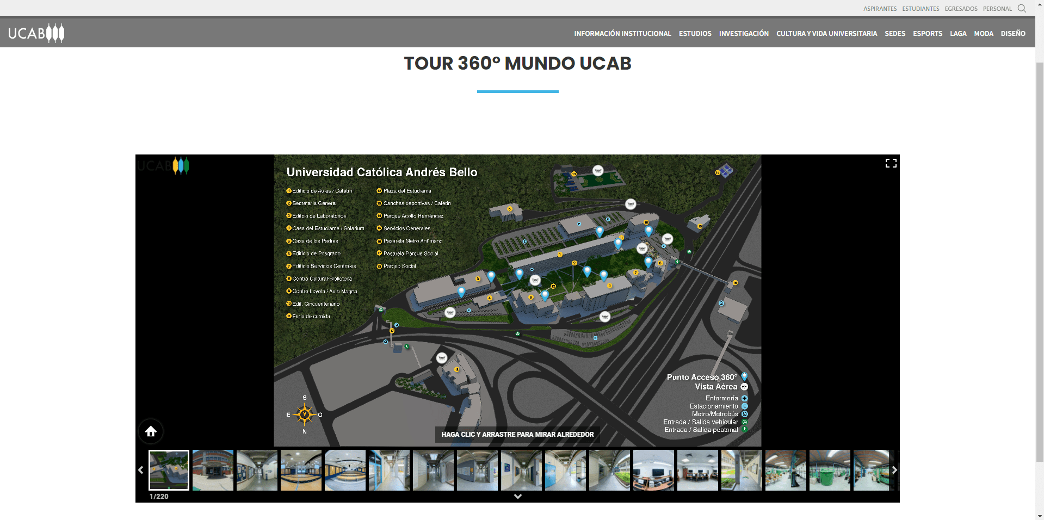Open the ESTUDIOS menu item

(695, 34)
